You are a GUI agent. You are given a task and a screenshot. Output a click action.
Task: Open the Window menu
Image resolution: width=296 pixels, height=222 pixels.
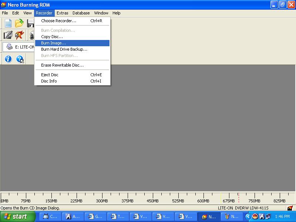[x=101, y=13]
